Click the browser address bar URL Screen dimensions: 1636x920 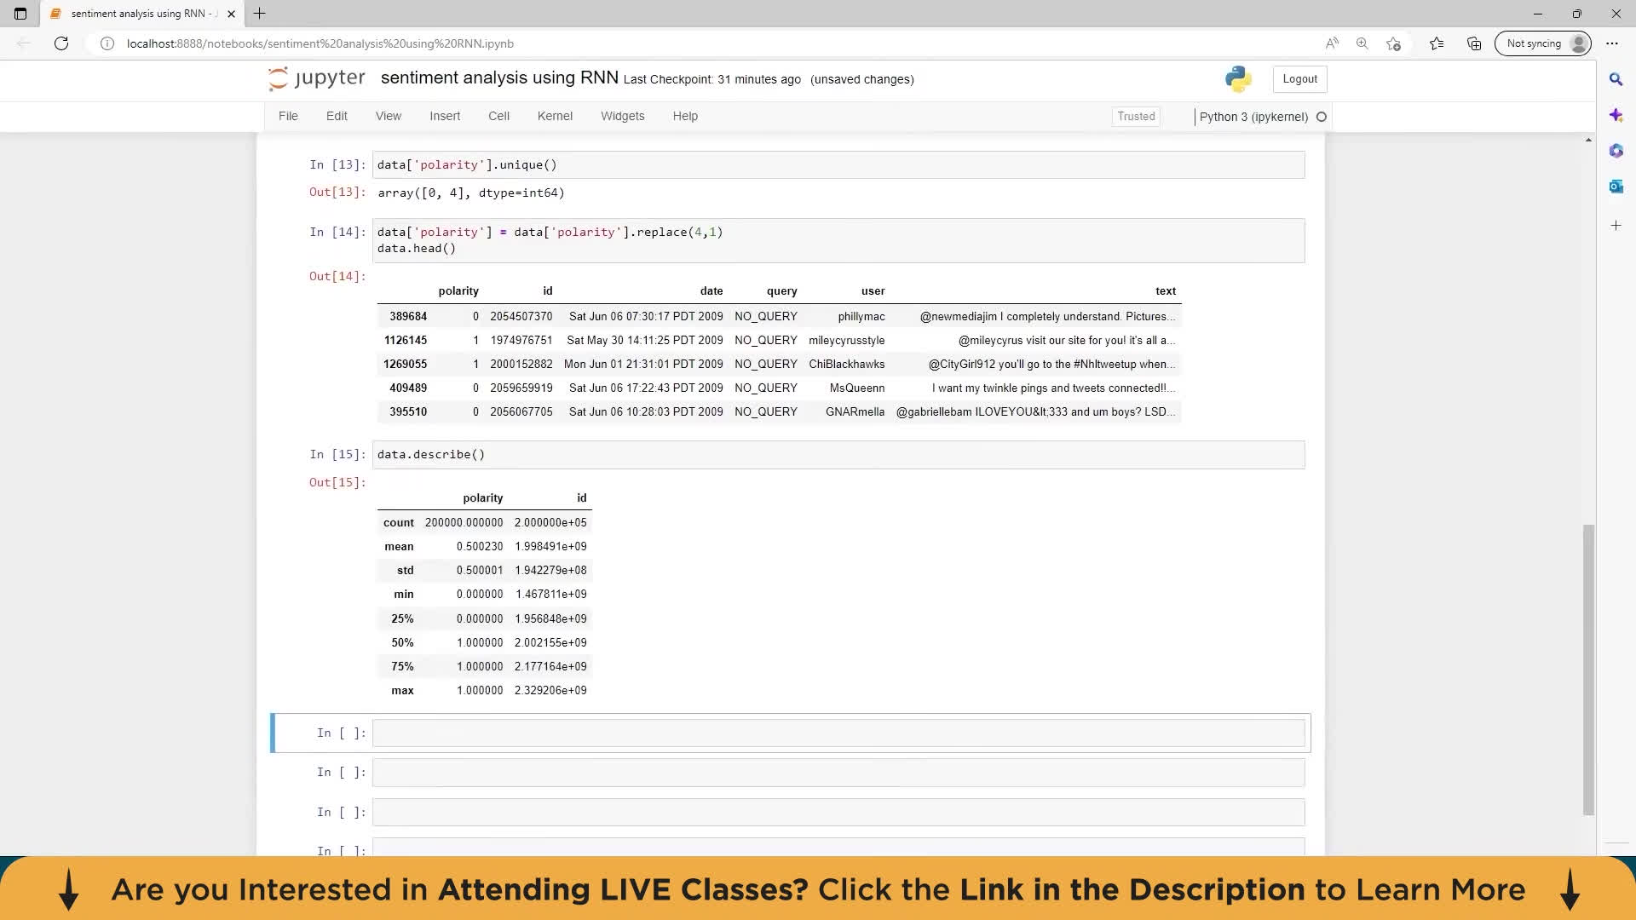320,43
